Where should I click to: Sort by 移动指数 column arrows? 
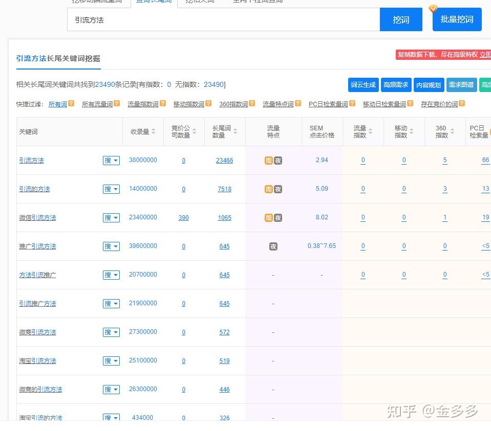[x=412, y=131]
